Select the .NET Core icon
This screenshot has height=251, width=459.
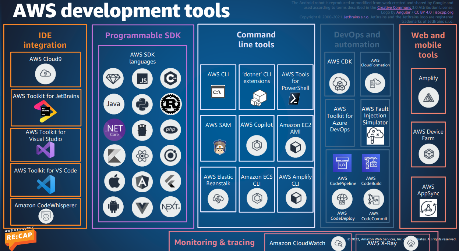tap(114, 130)
